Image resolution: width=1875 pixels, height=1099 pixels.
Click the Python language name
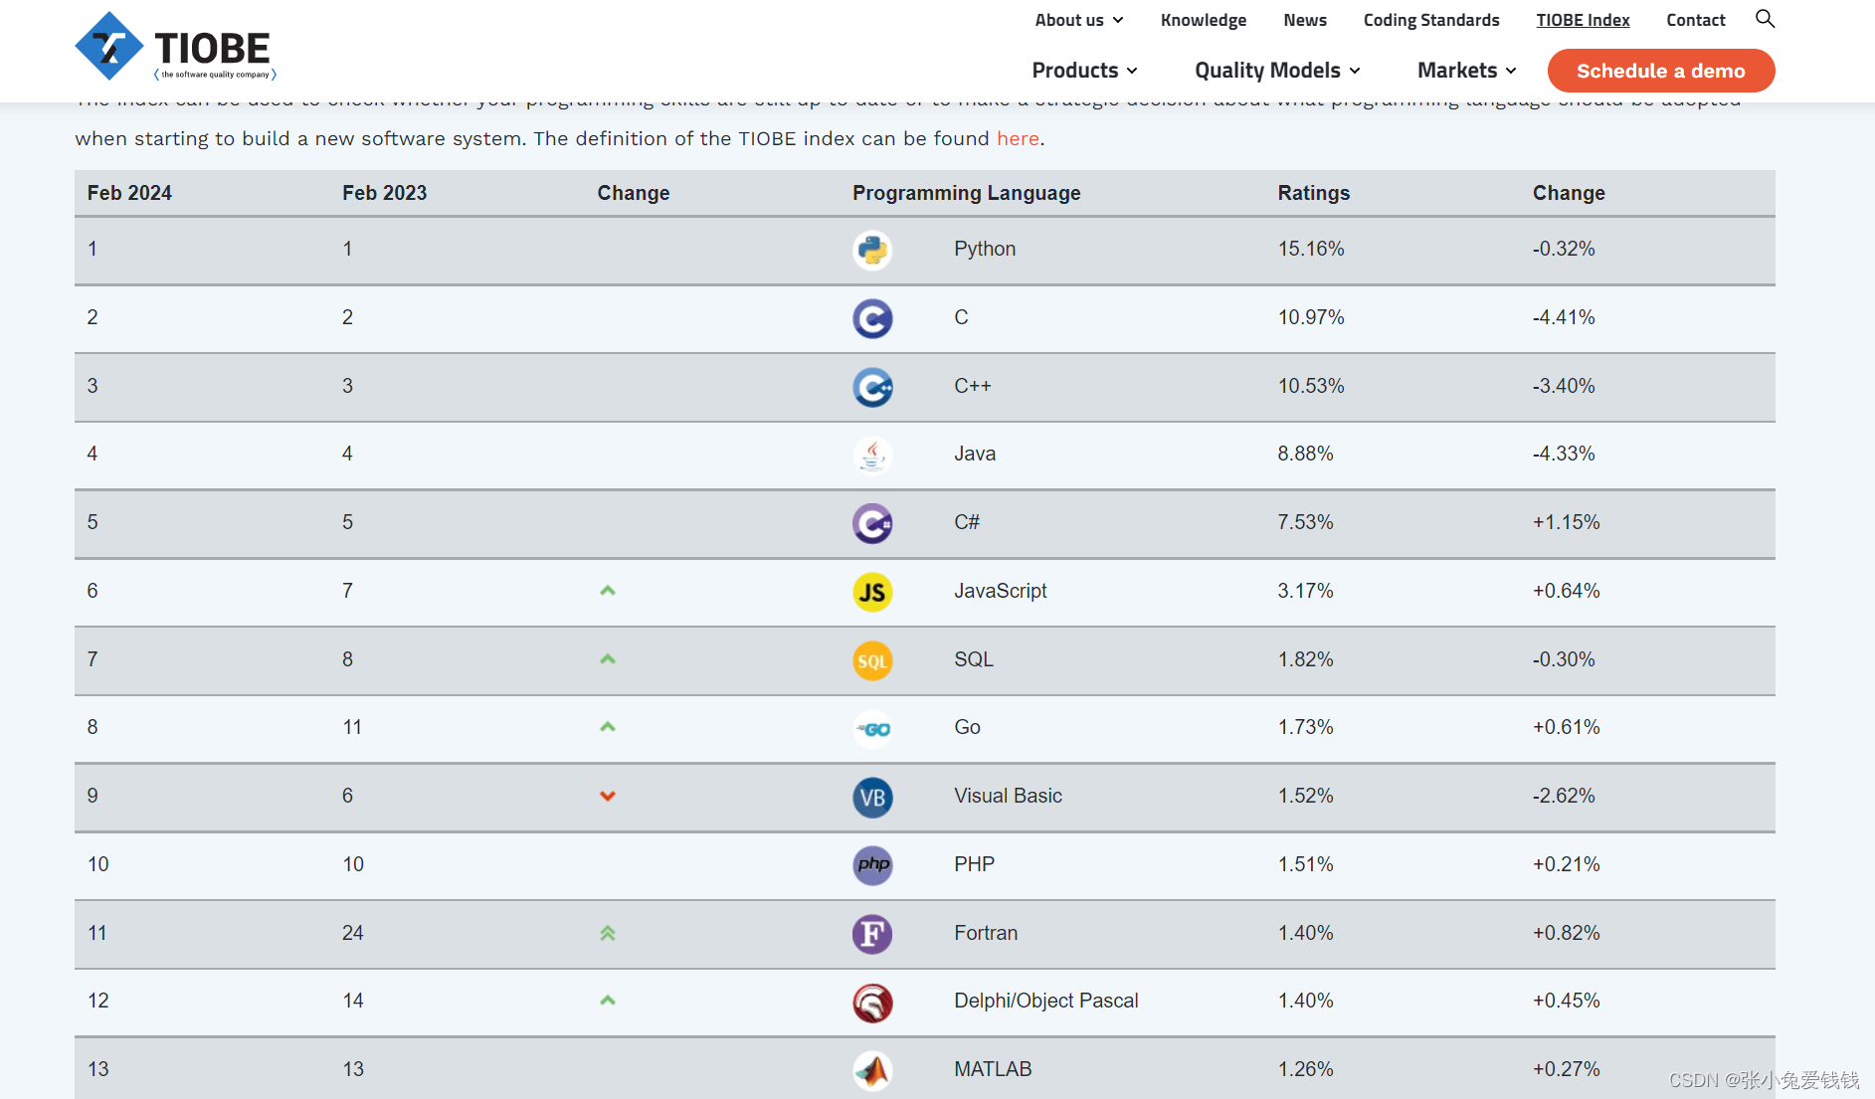pos(985,249)
